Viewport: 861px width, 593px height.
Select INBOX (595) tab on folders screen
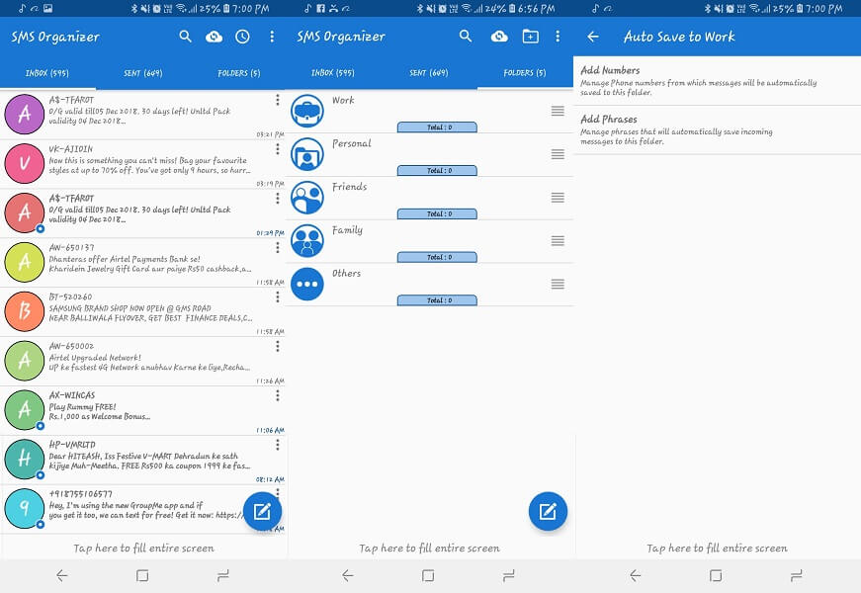[333, 73]
